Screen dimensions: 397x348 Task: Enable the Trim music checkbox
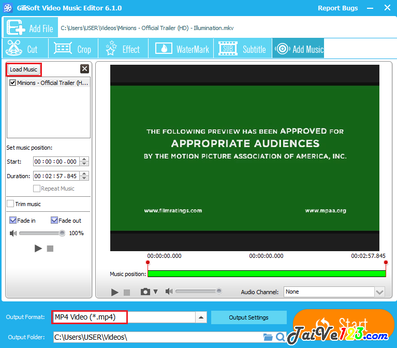point(10,204)
